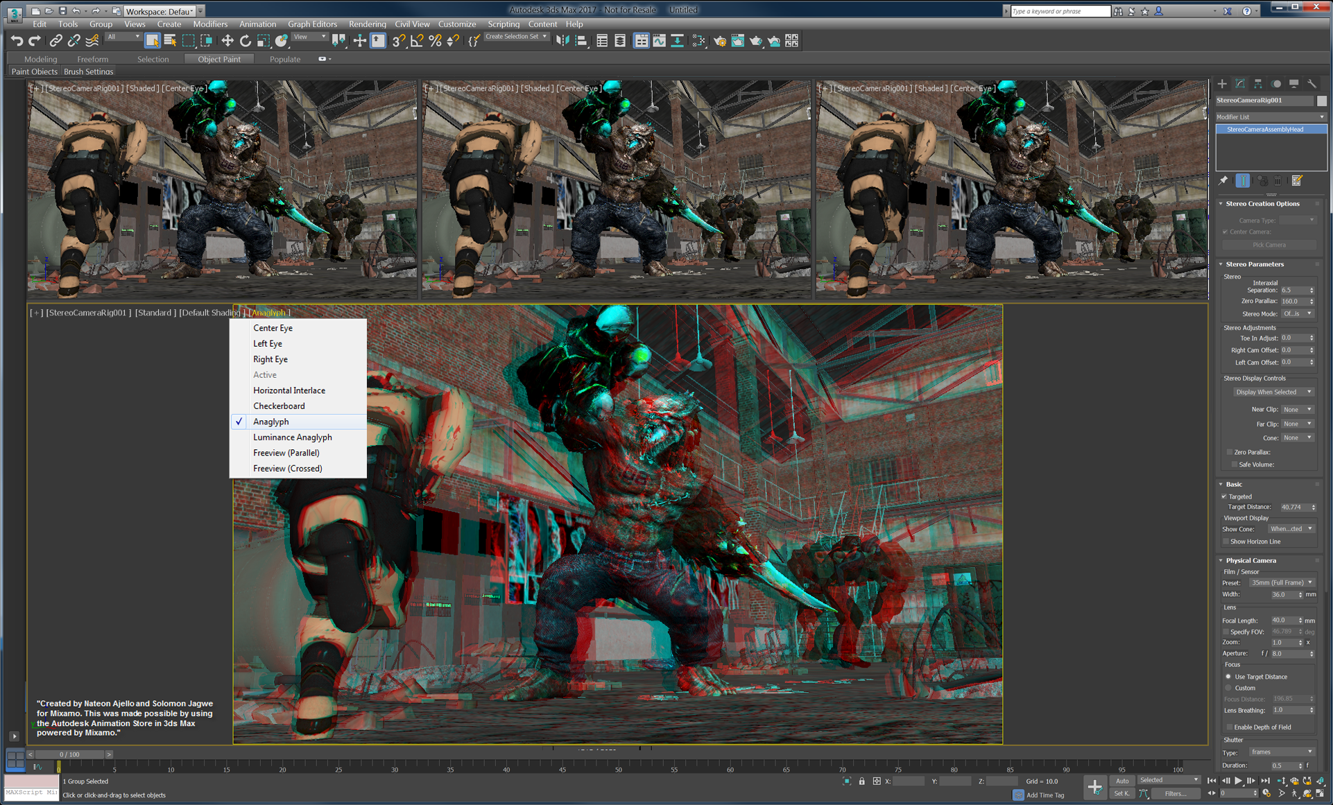Select the Custom focus radio button
The width and height of the screenshot is (1333, 805).
(x=1229, y=688)
